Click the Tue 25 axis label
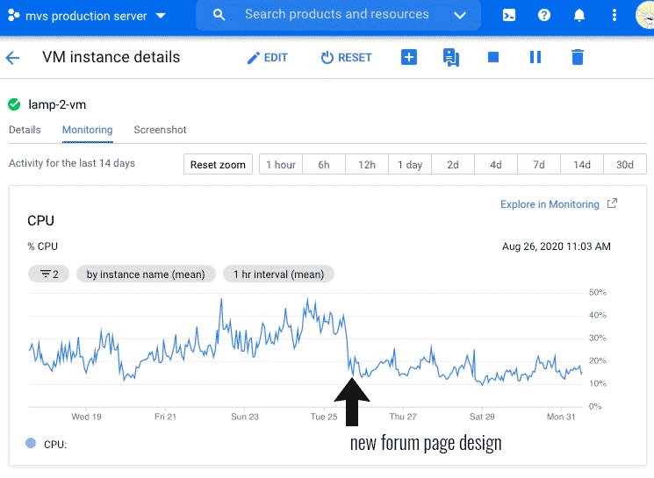Viewport: 654px width, 478px height. (324, 417)
